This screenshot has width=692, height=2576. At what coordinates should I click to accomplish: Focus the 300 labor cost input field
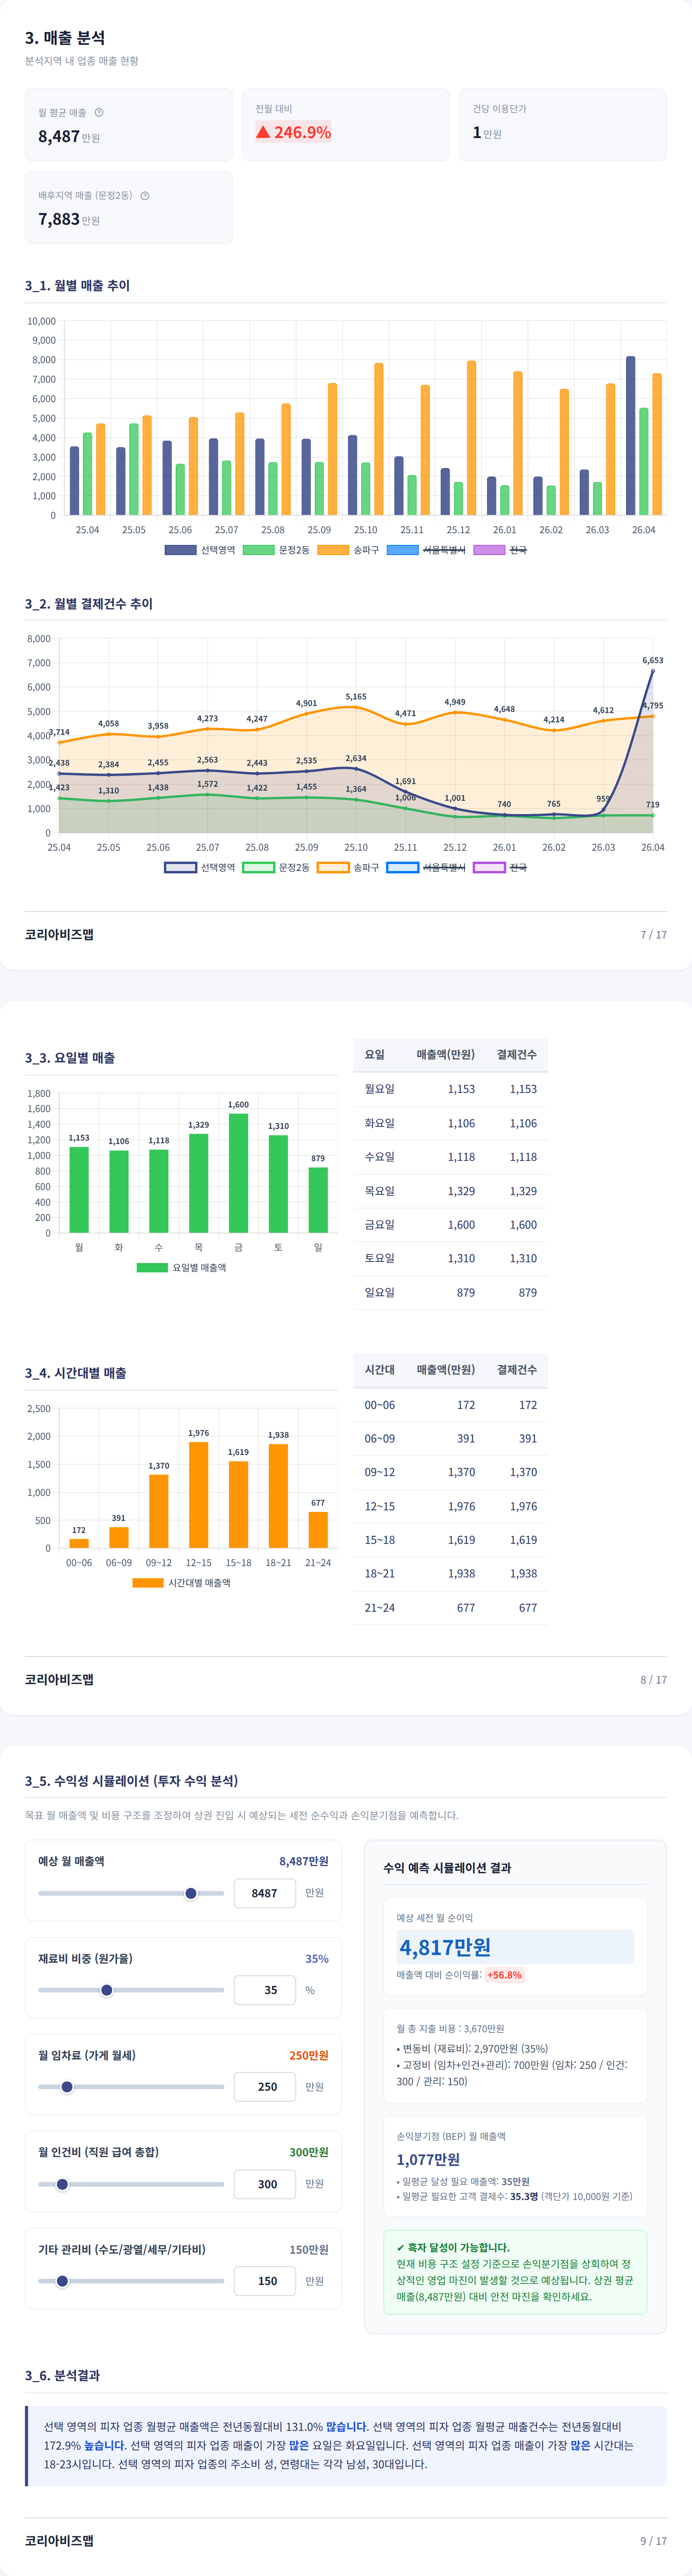265,2184
